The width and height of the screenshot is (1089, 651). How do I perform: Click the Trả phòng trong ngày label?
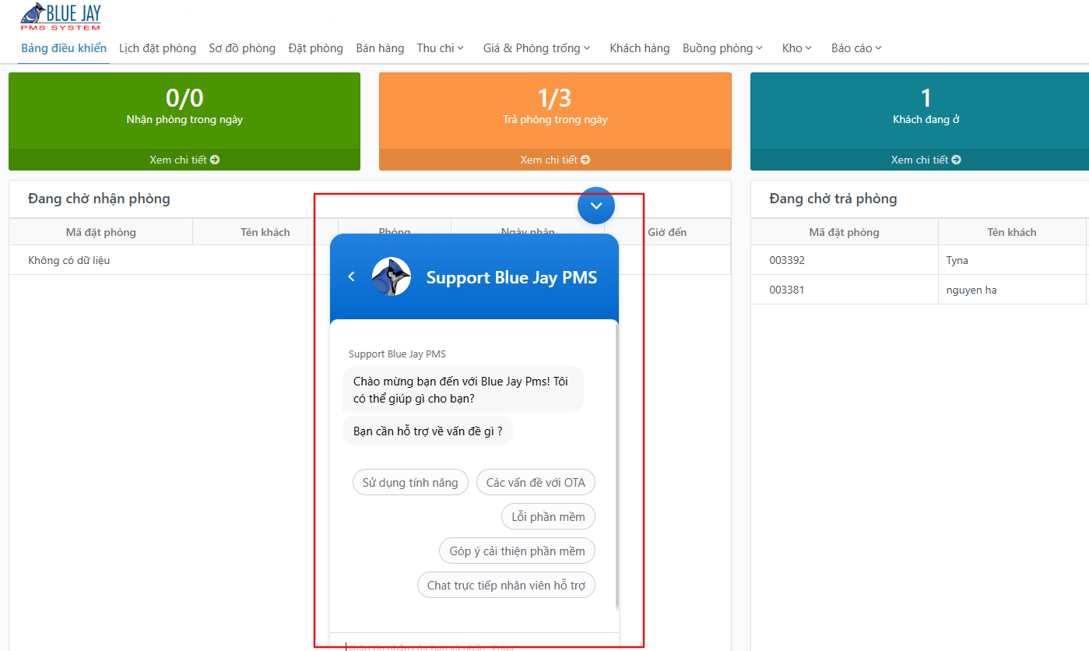(x=555, y=120)
